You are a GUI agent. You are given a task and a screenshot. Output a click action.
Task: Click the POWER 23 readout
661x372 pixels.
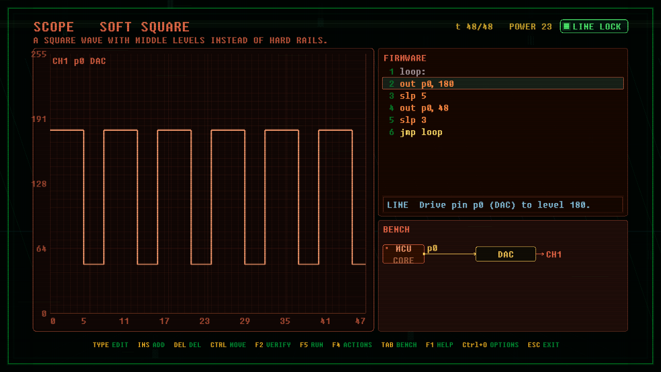tap(530, 27)
